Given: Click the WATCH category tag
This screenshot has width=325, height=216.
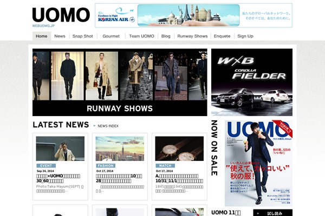Looking at the screenshot, I should point(165,166).
